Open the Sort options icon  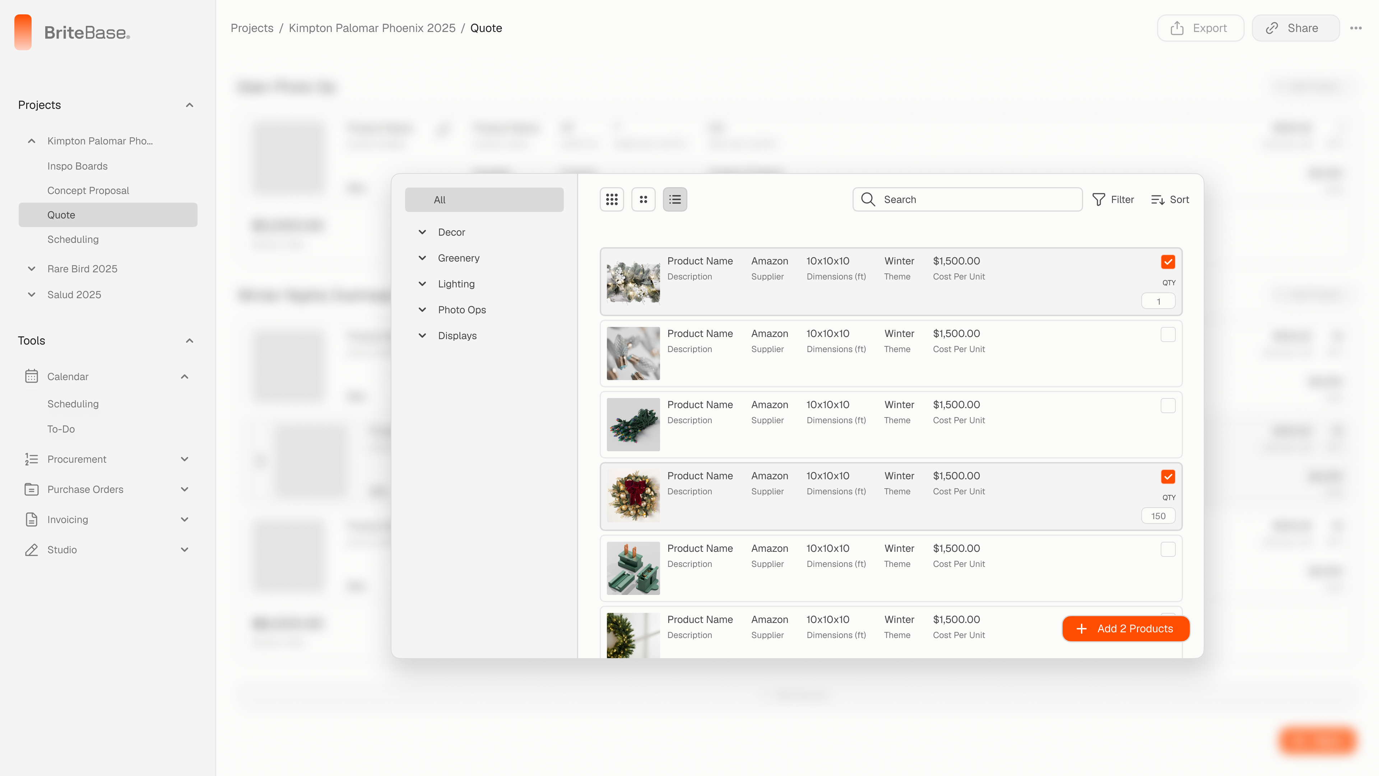coord(1157,199)
